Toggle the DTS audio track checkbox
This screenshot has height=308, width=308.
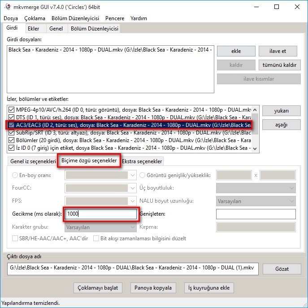(x=11, y=117)
